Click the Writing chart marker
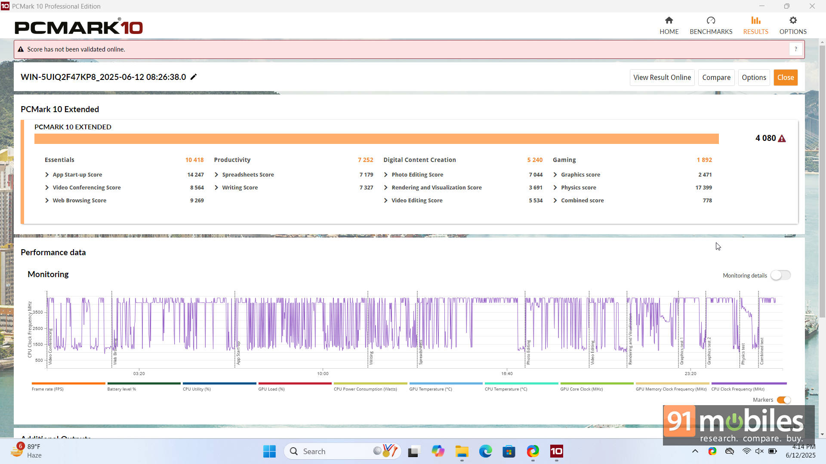826x464 pixels. pyautogui.click(x=371, y=358)
